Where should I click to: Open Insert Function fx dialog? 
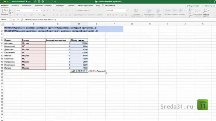tap(22, 19)
